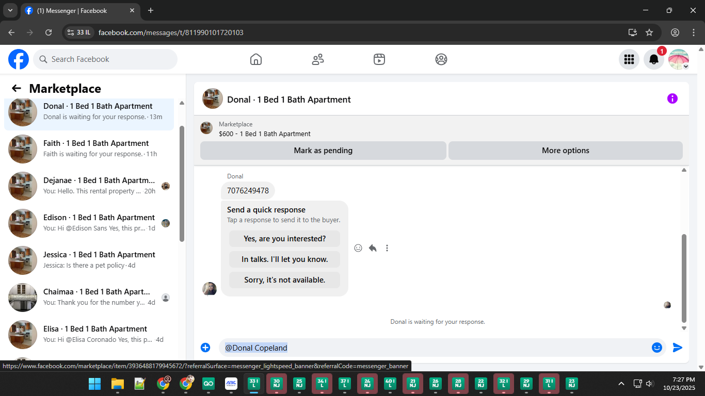
Task: Open conversation information purple icon
Action: 672,98
